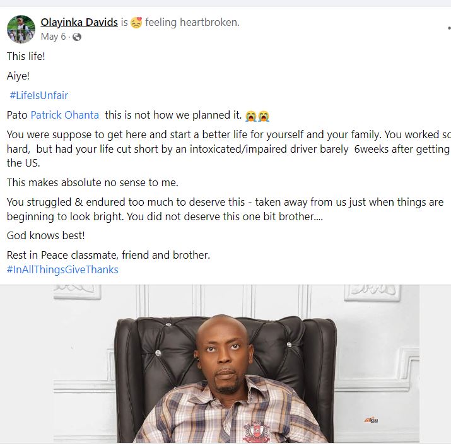This screenshot has width=451, height=448.
Task: Click the 'feeling heartbroken' status text
Action: [x=192, y=23]
